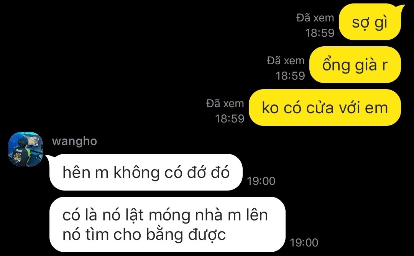Click "Đã xem" beside the "sợ gì" message
This screenshot has height=256, width=414.
click(x=315, y=18)
